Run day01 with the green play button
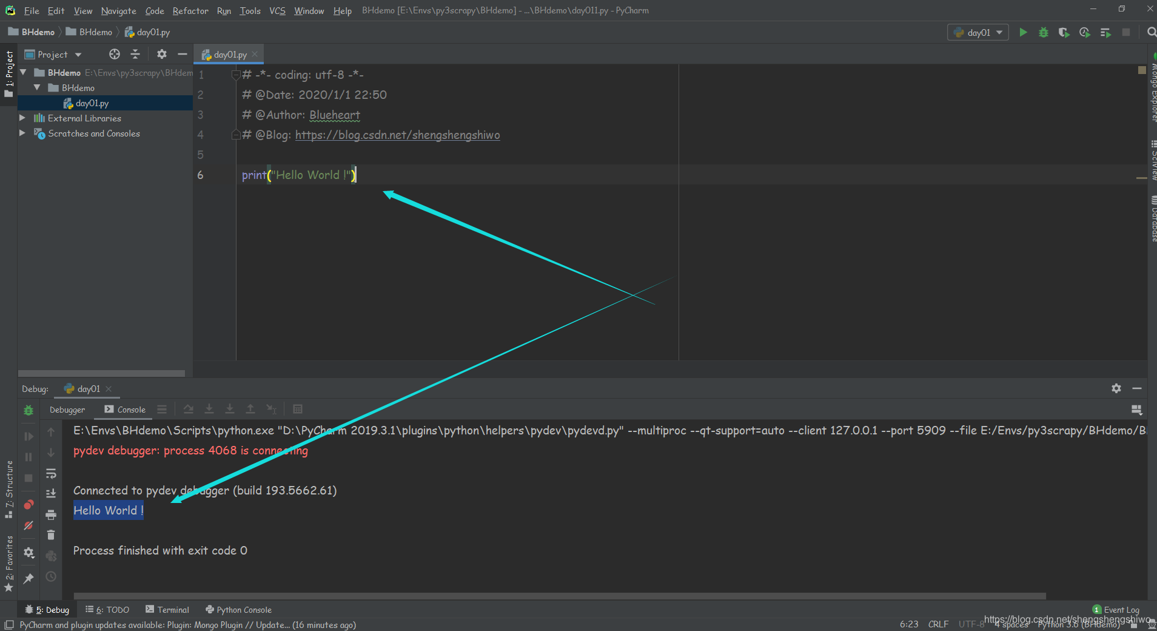Image resolution: width=1157 pixels, height=631 pixels. (x=1023, y=32)
